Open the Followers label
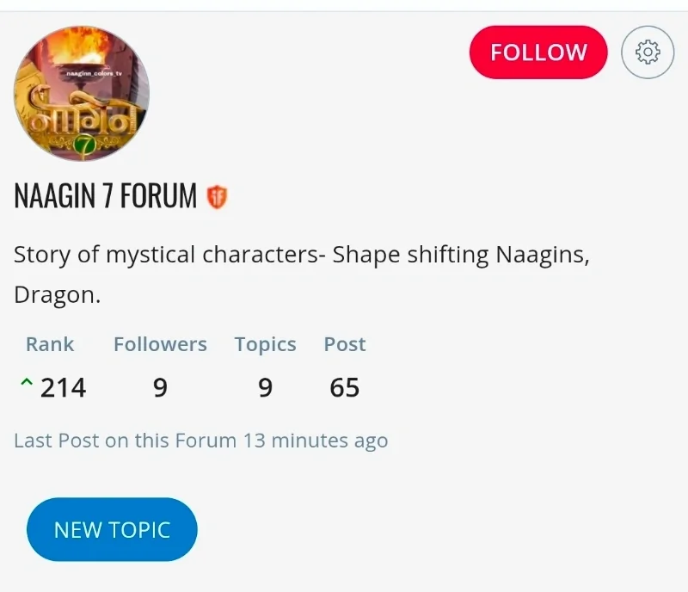The image size is (688, 592). coord(160,344)
